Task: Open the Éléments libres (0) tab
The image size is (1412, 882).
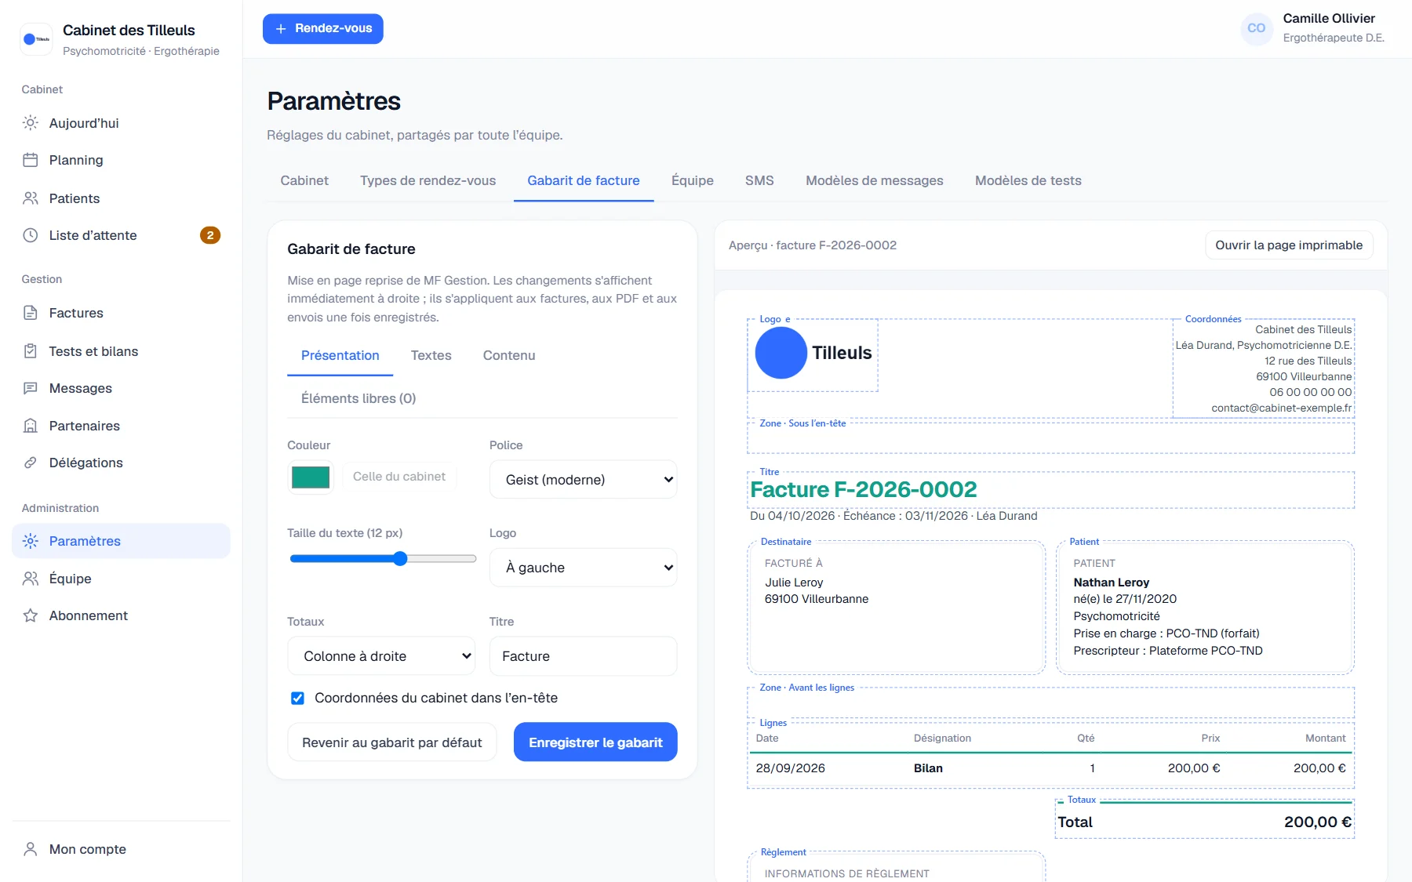Action: [358, 398]
